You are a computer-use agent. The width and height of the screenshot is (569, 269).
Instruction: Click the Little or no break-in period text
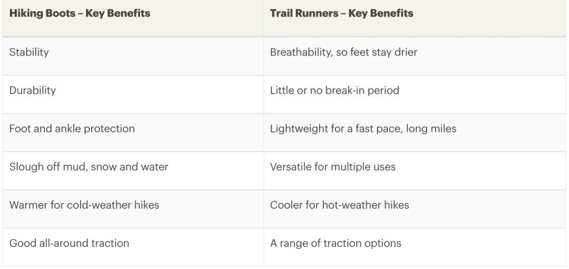click(x=335, y=90)
